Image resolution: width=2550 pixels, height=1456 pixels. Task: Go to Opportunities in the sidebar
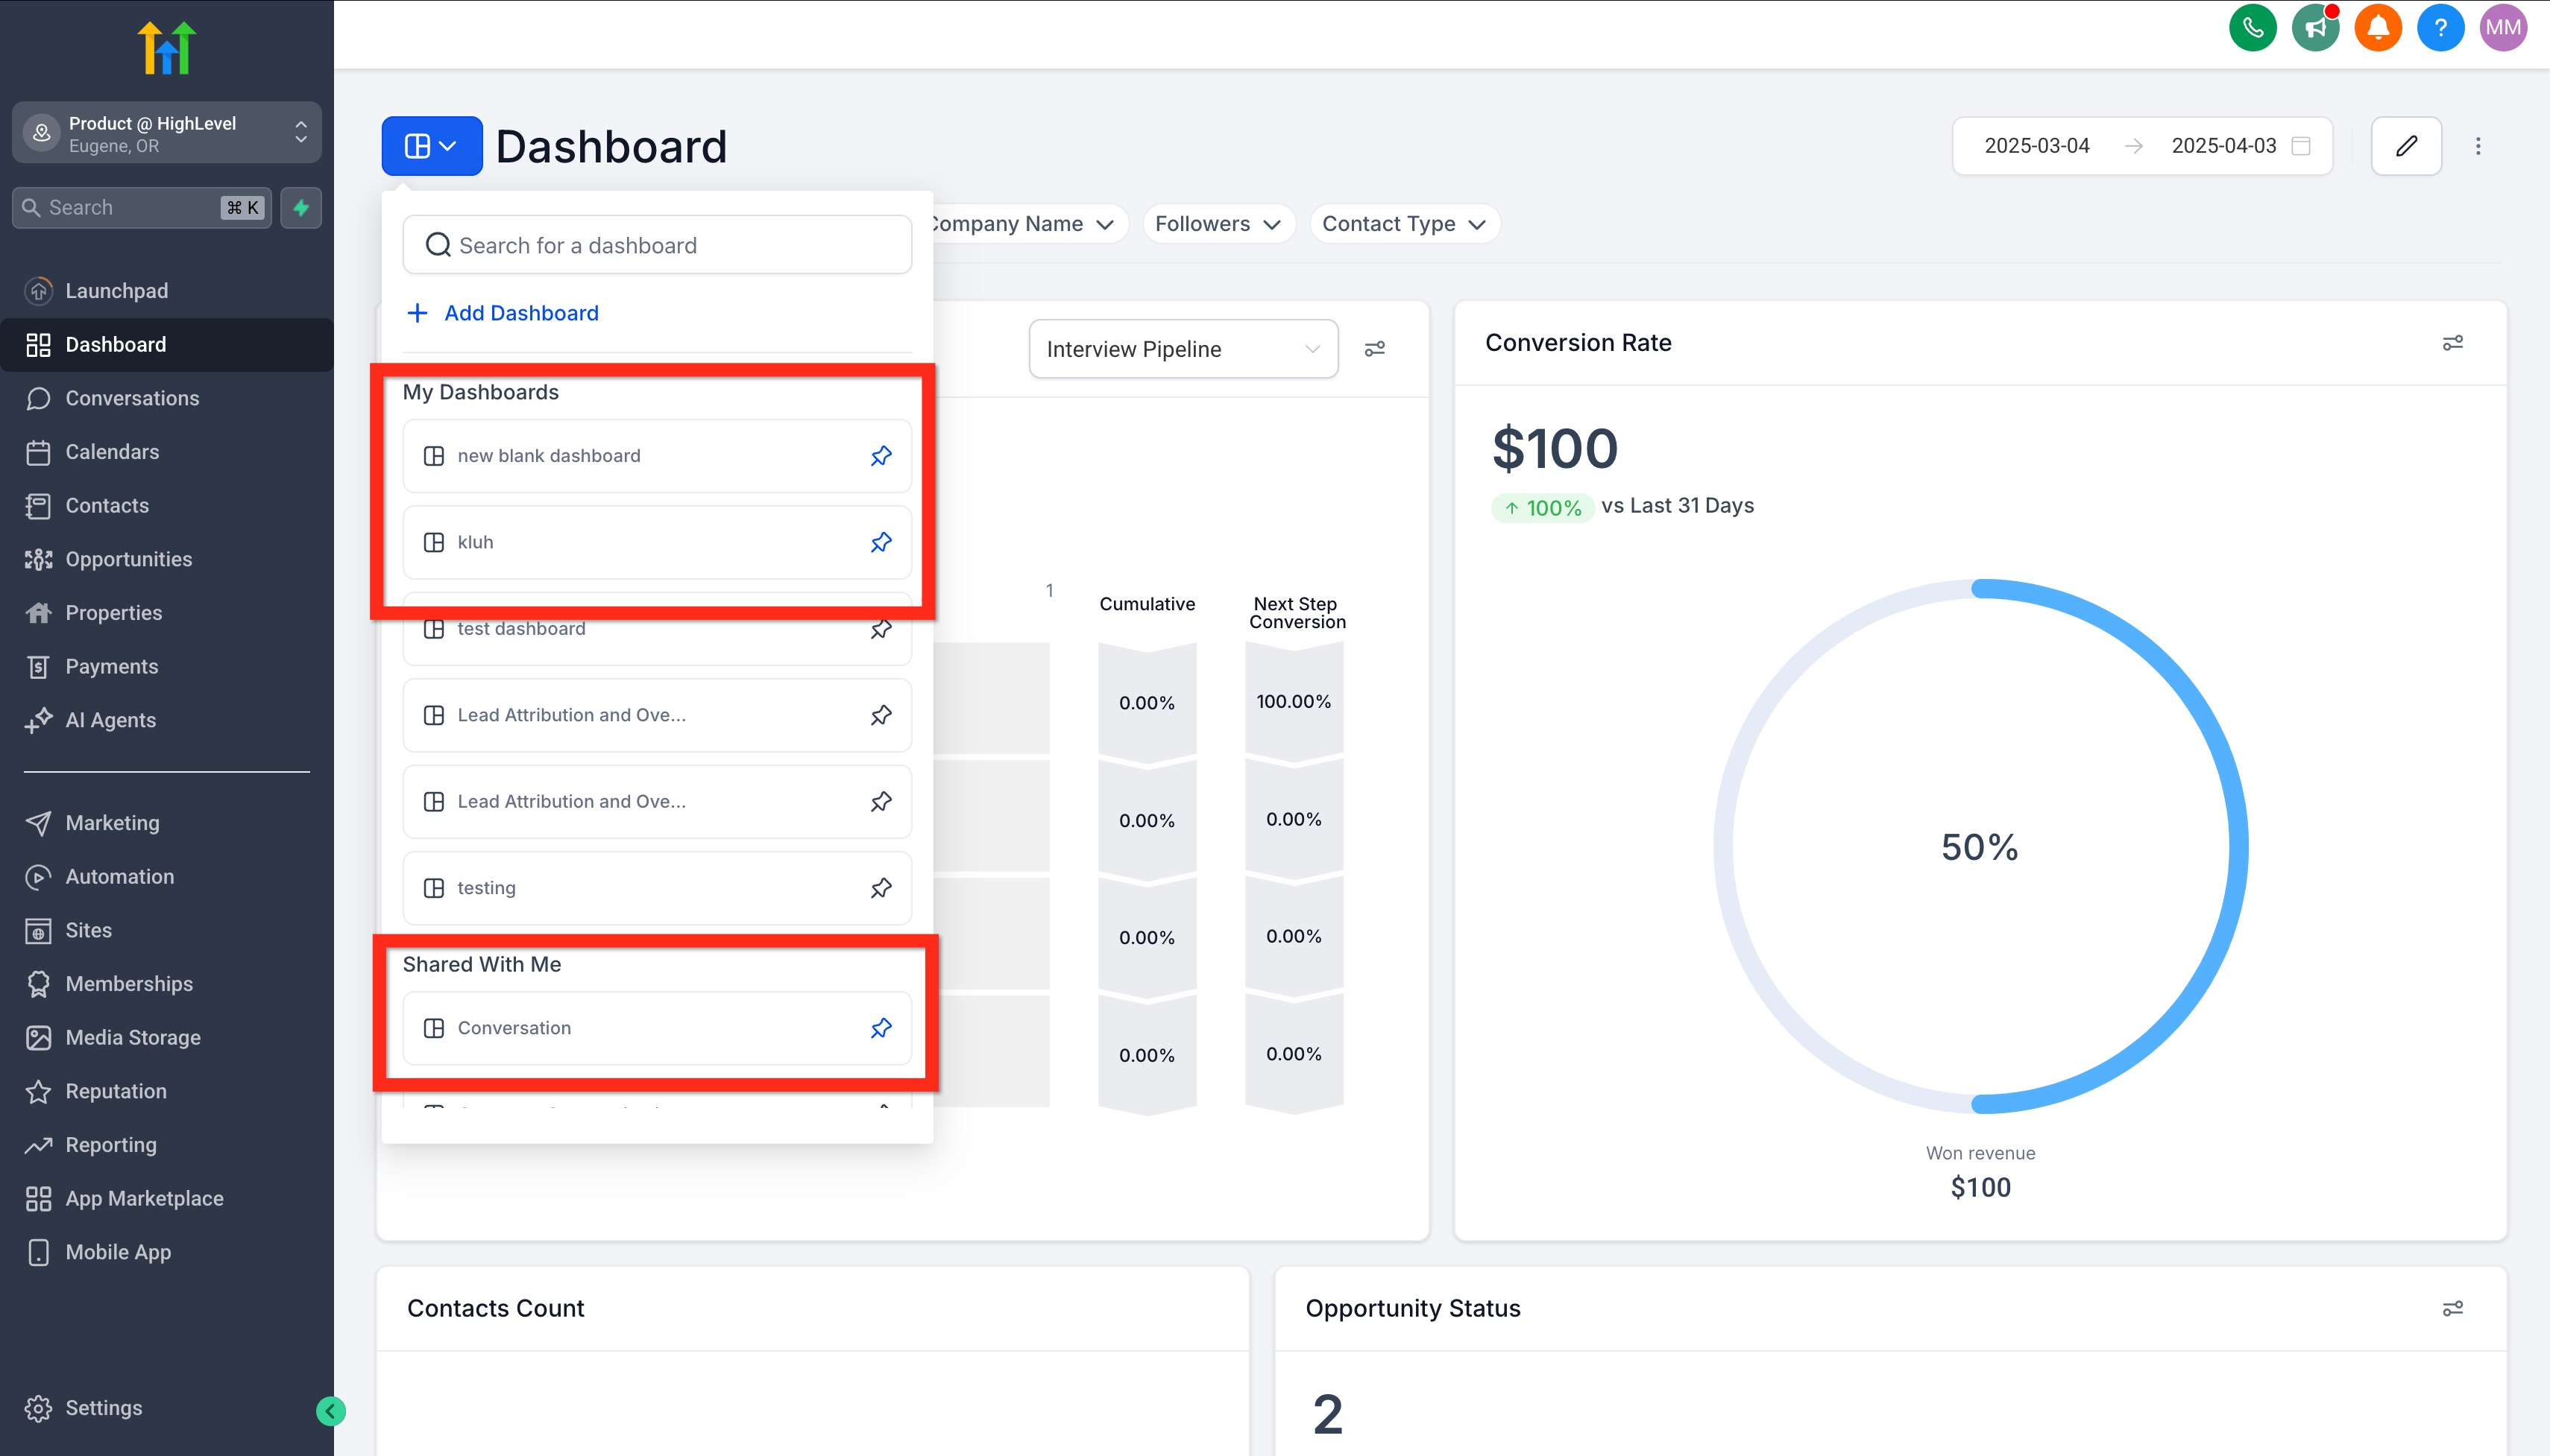128,559
